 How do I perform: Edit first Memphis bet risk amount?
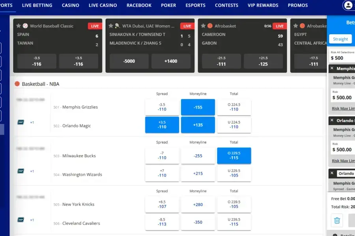tap(343, 95)
